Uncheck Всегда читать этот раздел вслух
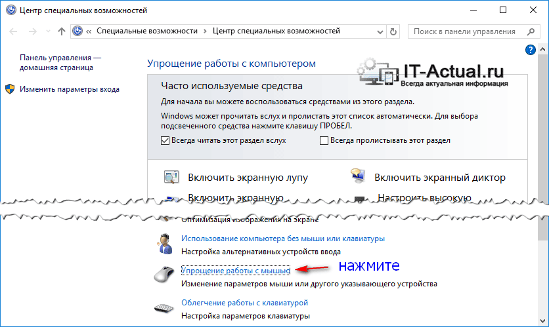Viewport: 549px width, 327px height. pyautogui.click(x=165, y=140)
